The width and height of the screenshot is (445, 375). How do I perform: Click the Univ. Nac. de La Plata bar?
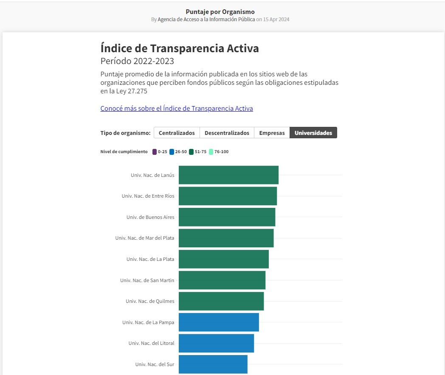pyautogui.click(x=224, y=259)
